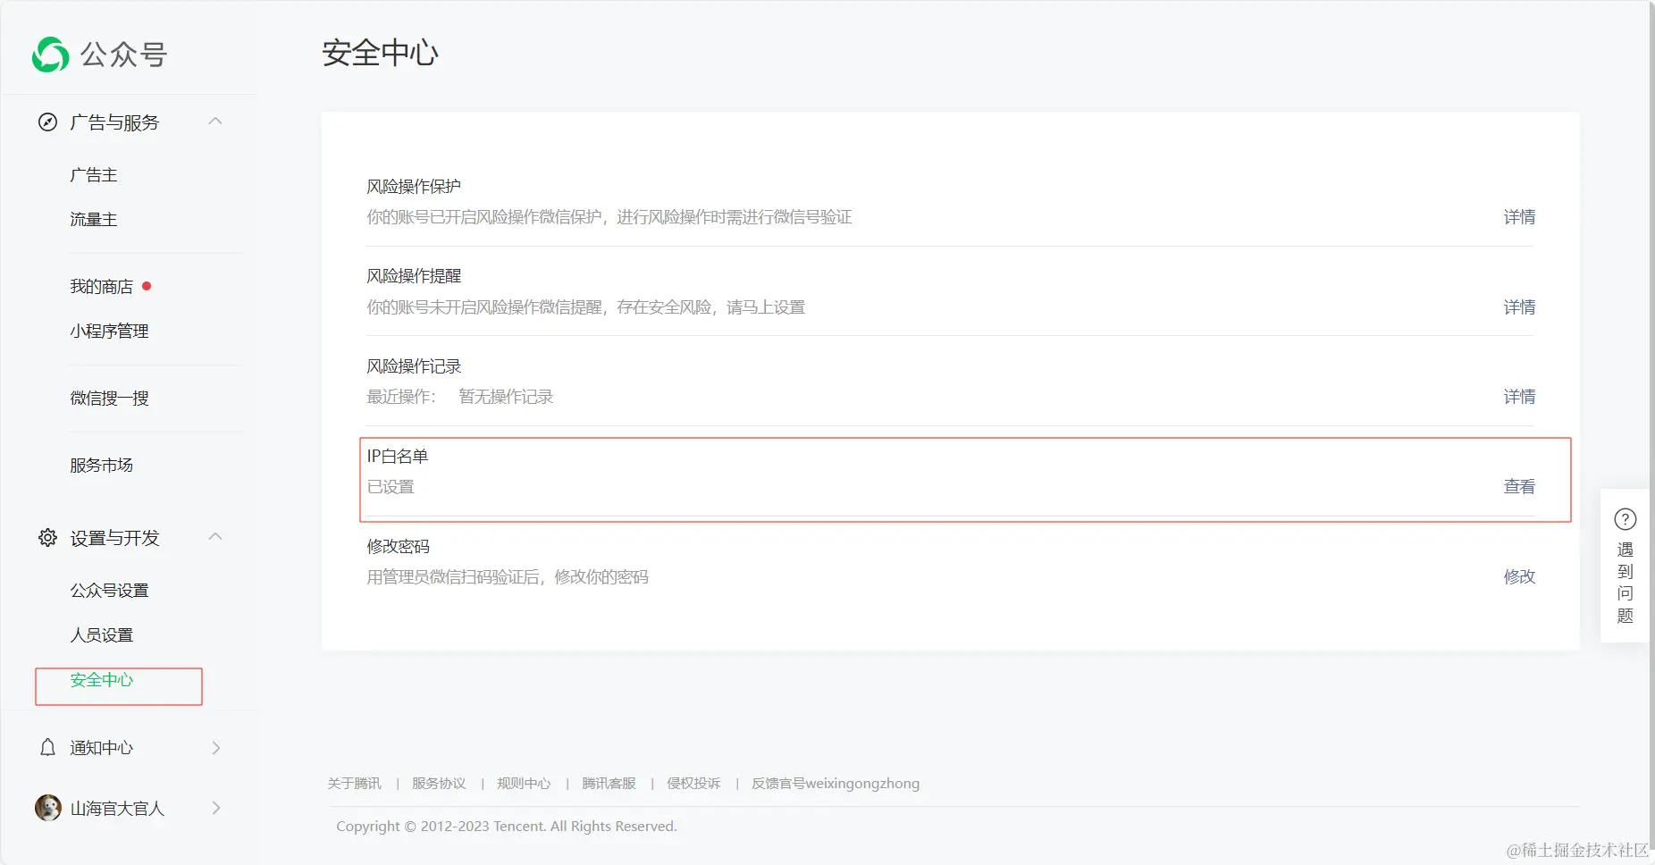Click the 山海官大官人 account name

coord(117,808)
